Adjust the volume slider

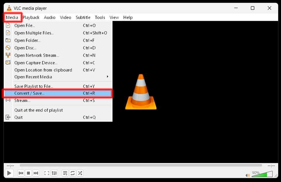point(263,175)
